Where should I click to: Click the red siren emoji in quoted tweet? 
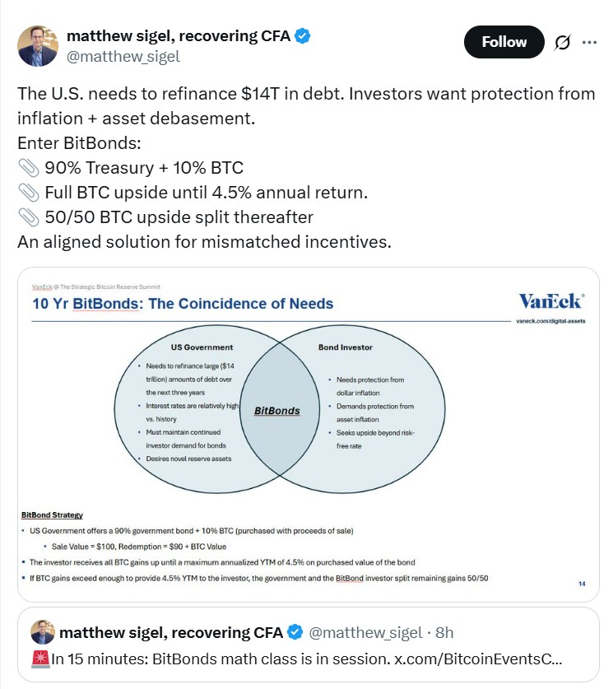coord(39,660)
